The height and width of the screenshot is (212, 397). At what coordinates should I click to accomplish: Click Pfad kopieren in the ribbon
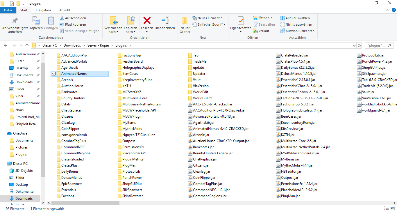click(x=73, y=24)
